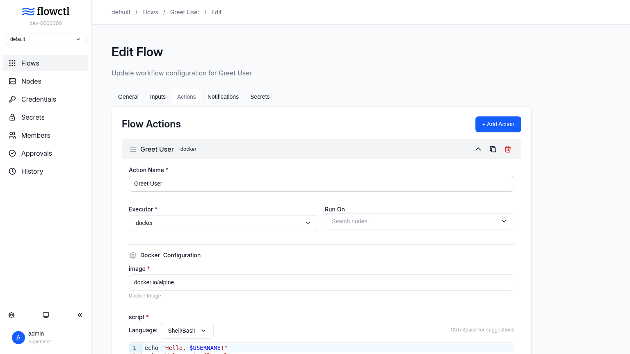Click the admin user name
This screenshot has width=630, height=354.
pos(36,334)
